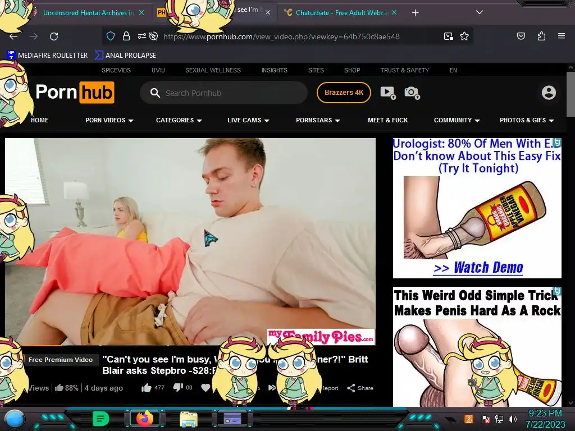Click the Brazzers 4K button
575x431 pixels.
pos(344,93)
